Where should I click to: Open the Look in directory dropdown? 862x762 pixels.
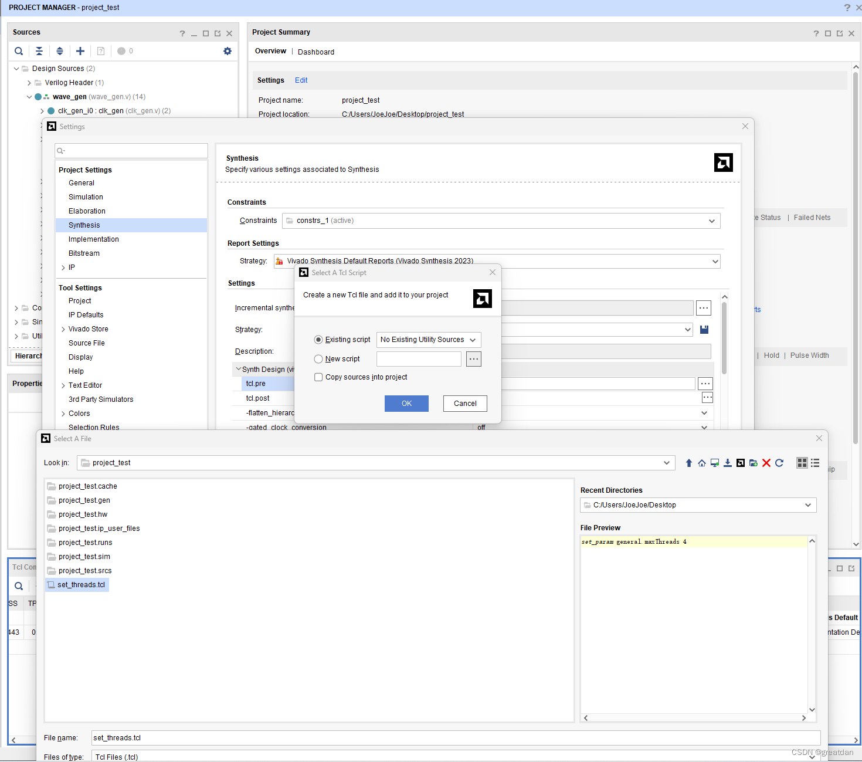tap(375, 463)
